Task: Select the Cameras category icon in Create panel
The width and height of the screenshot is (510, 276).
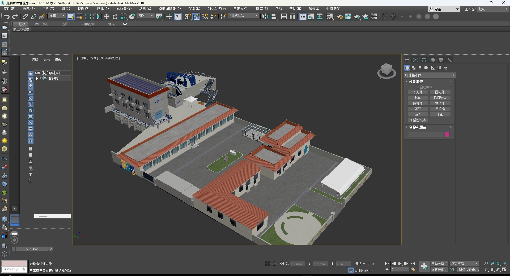Action: point(426,68)
